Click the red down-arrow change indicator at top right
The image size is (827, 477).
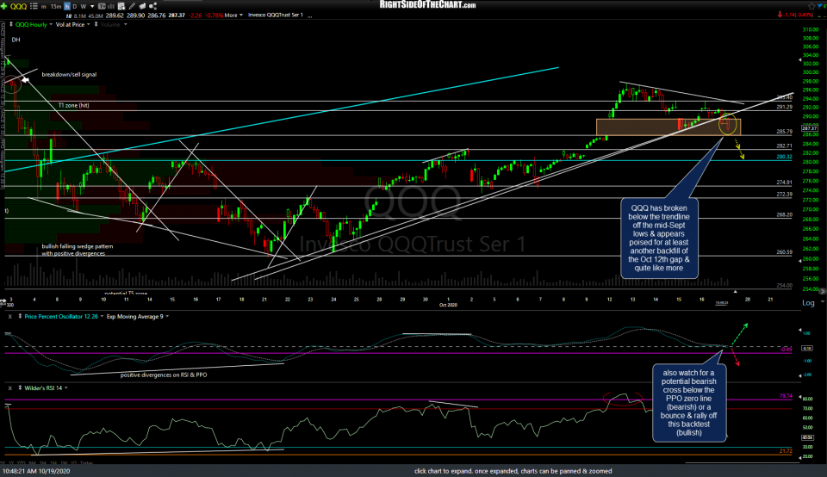[780, 15]
